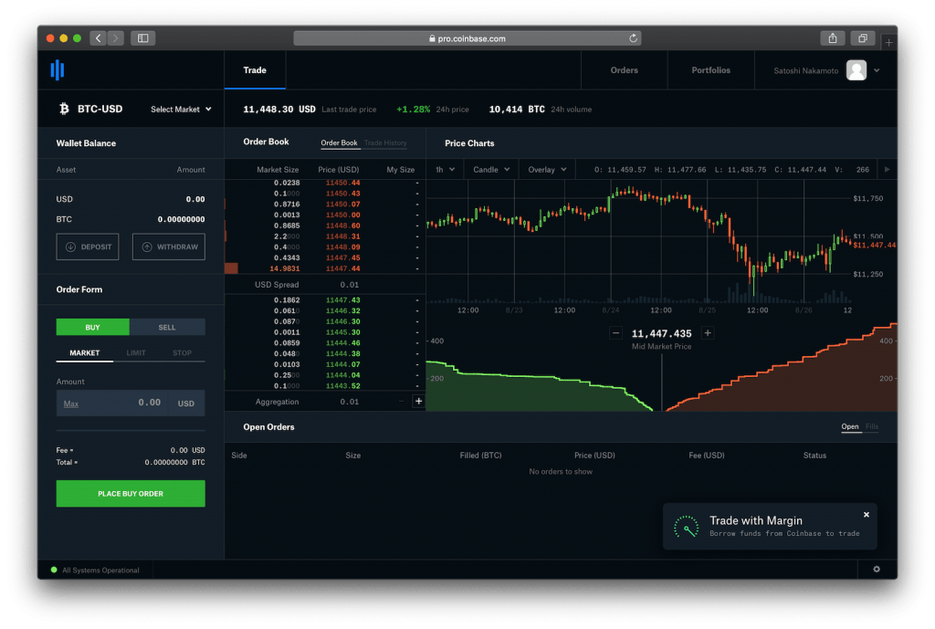Expand the user account menu chevron

pos(877,70)
